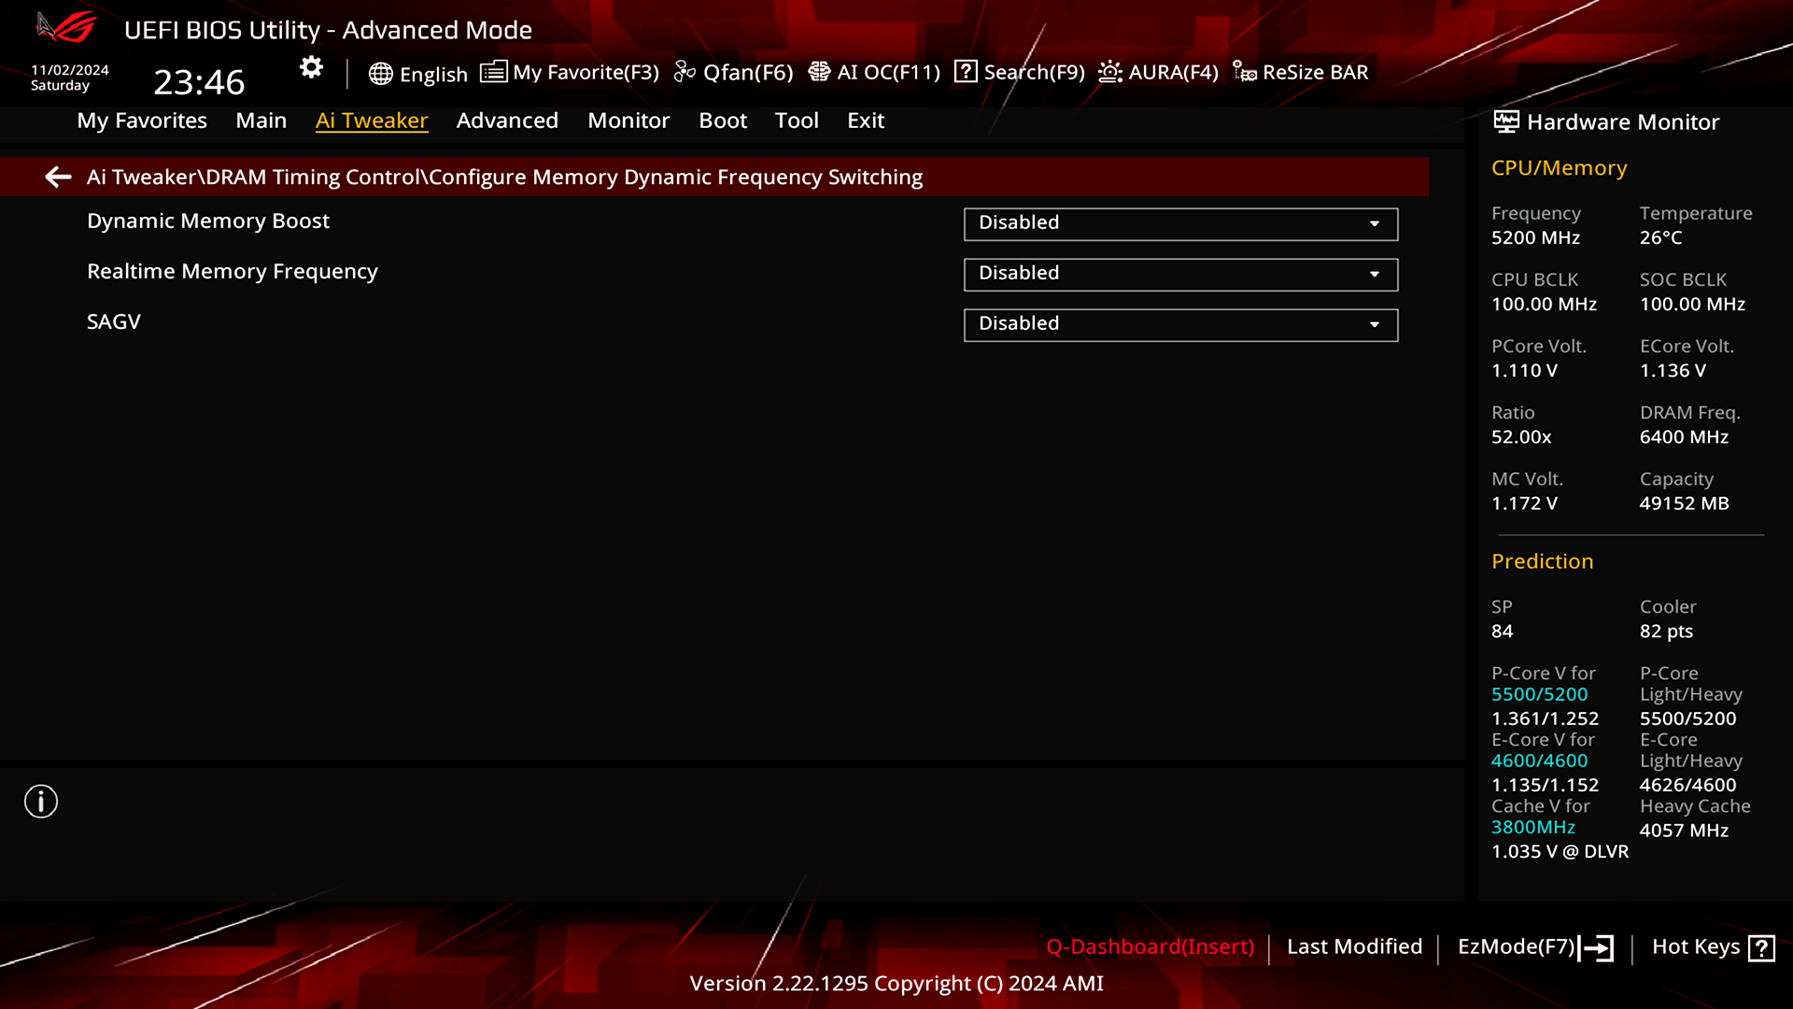
Task: Click back arrow to previous menu
Action: click(57, 177)
